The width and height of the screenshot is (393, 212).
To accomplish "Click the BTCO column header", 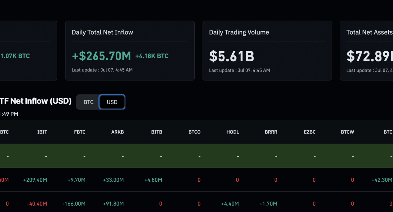I will (x=194, y=132).
